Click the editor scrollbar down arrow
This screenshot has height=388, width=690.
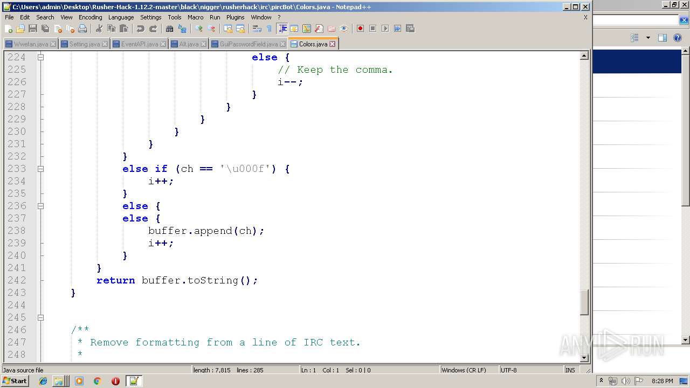584,358
